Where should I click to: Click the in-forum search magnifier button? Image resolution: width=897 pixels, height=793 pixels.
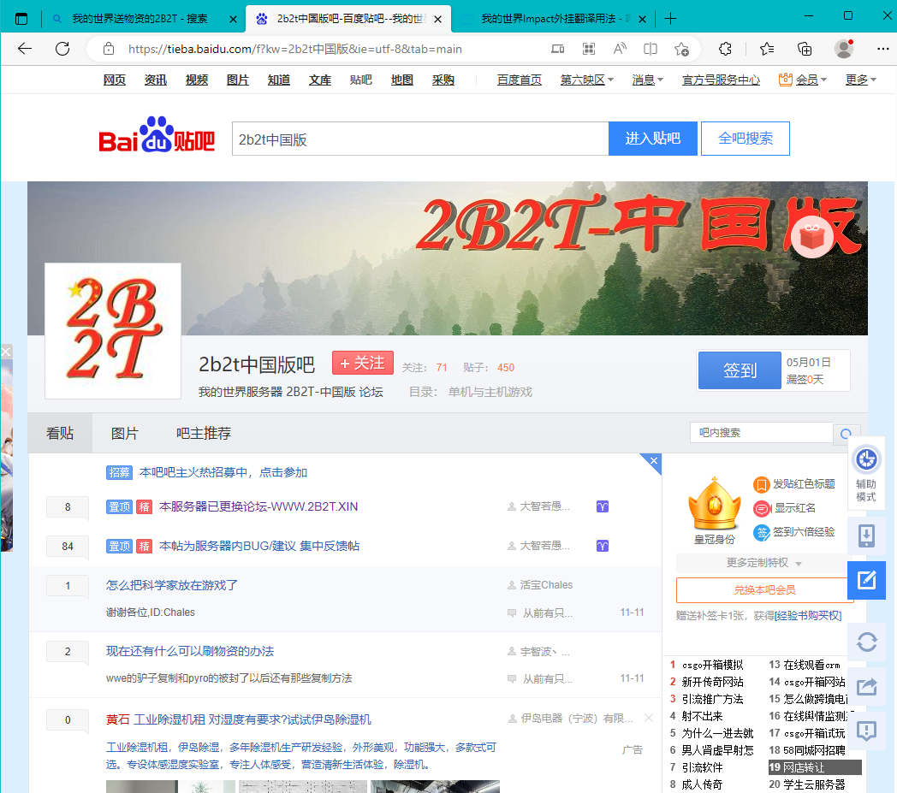click(847, 434)
